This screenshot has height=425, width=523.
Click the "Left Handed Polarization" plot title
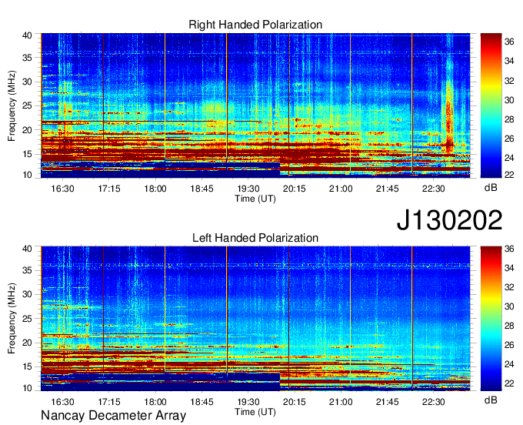tap(255, 238)
